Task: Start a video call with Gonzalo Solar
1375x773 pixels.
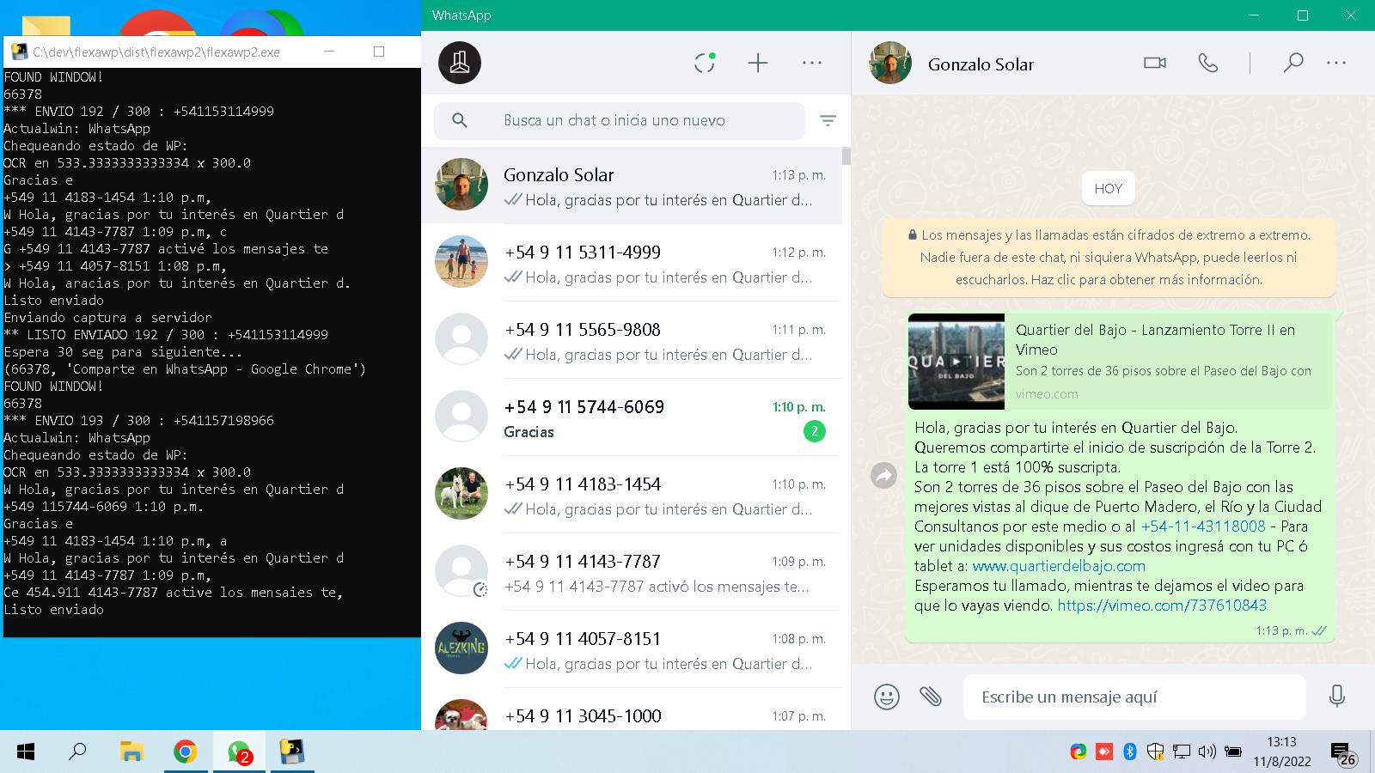Action: point(1155,63)
